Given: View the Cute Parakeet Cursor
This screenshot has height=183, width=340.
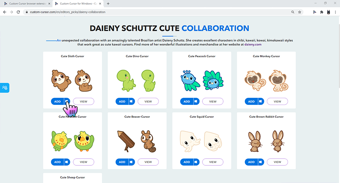Looking at the screenshot, I should (84, 162).
